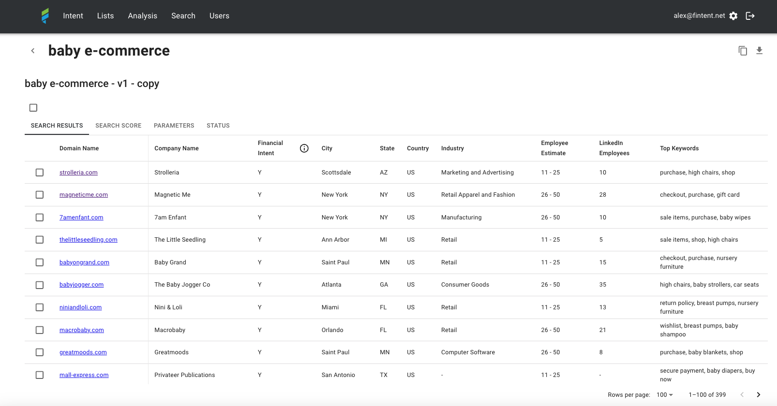This screenshot has height=406, width=777.
Task: Go back using left chevron arrow
Action: coord(33,51)
